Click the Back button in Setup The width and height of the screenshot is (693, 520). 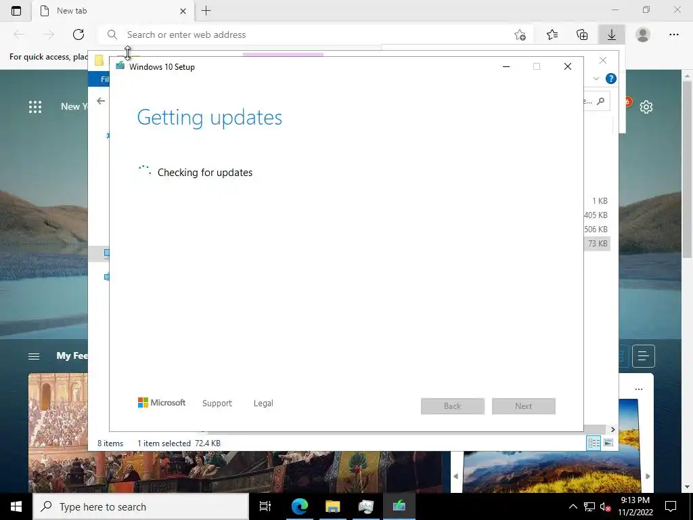click(453, 406)
